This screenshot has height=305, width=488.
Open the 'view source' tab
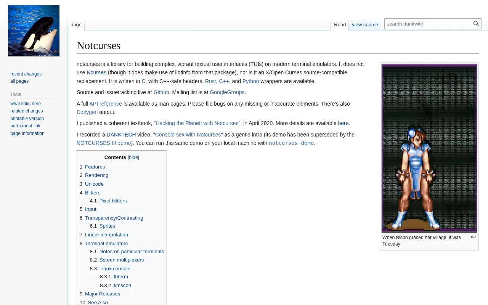365,25
